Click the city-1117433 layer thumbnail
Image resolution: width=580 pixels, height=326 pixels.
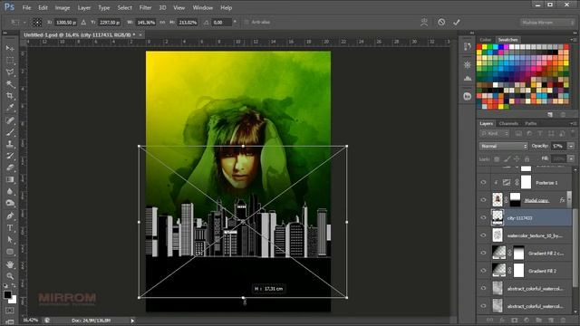pyautogui.click(x=498, y=217)
